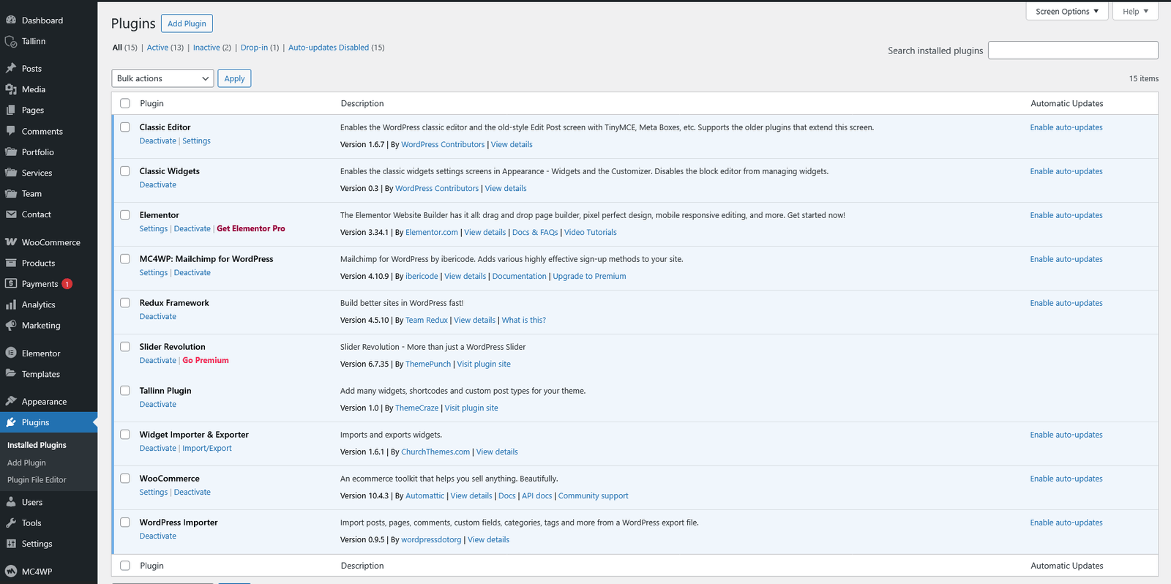Focus the Search installed plugins field
The height and width of the screenshot is (584, 1171).
click(x=1073, y=50)
